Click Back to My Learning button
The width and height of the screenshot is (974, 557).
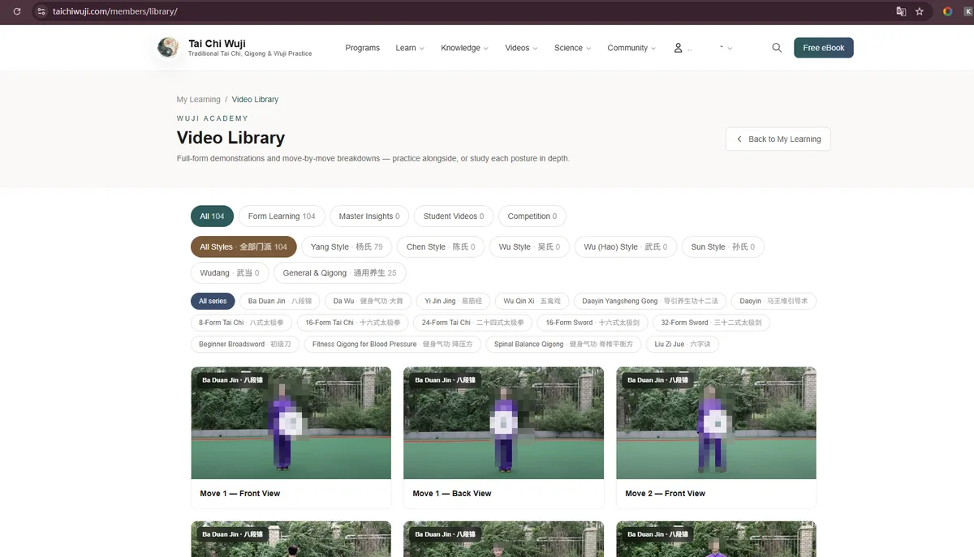point(778,139)
